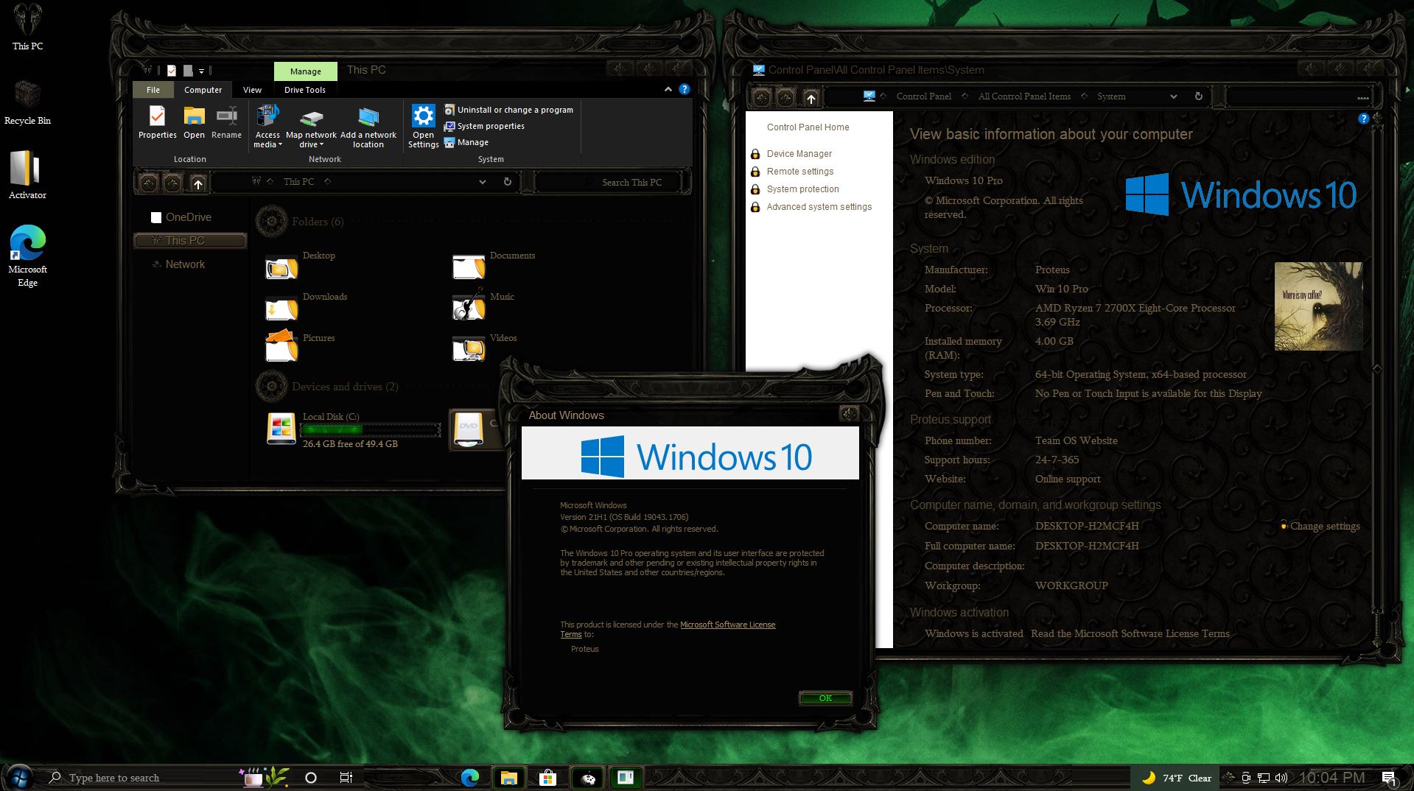The height and width of the screenshot is (791, 1414).
Task: Click the Open icon in the Location group
Action: click(194, 116)
